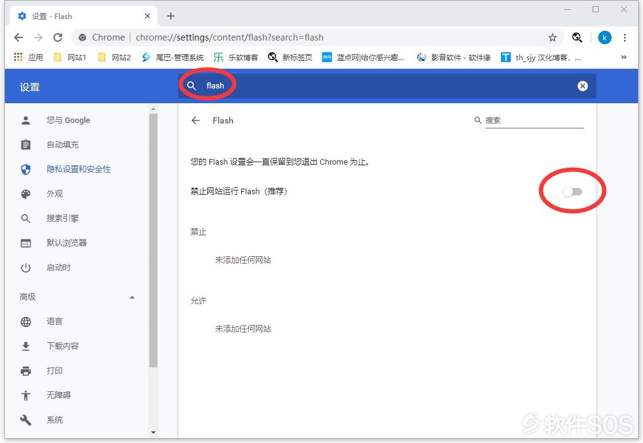Close the 设置 - Flash tab
Viewport: 643px width, 443px height.
point(148,16)
